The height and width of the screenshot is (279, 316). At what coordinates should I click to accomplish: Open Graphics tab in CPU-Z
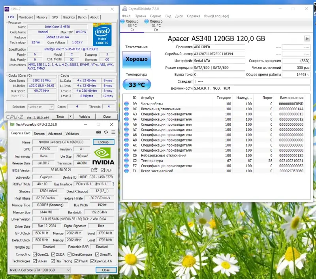point(68,17)
